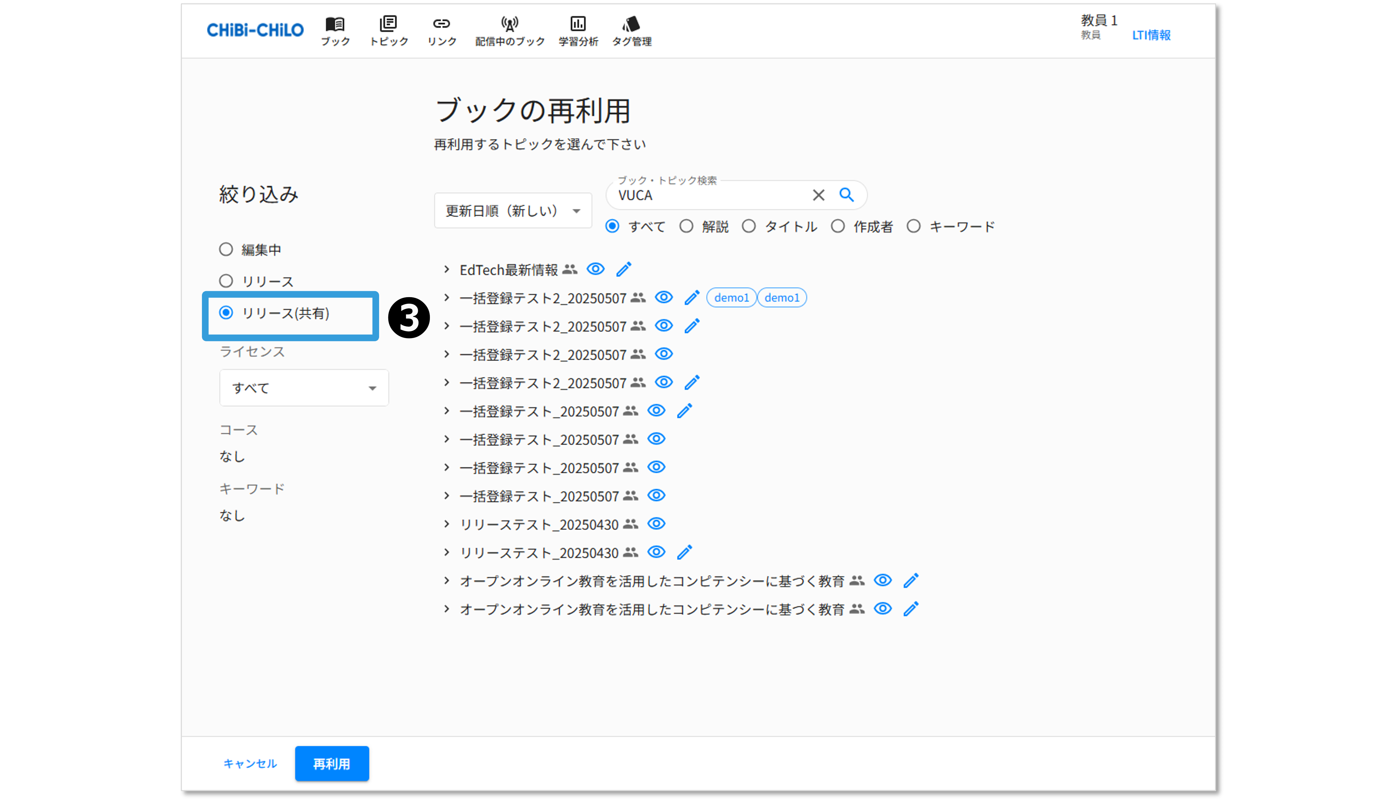Click the pencil edit icon beside EdTech最新情報
The image size is (1397, 800).
click(x=624, y=269)
